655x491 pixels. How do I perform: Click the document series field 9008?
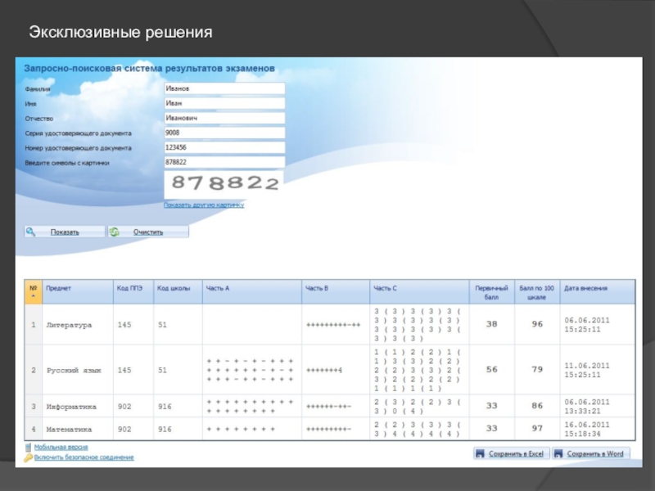tap(224, 133)
